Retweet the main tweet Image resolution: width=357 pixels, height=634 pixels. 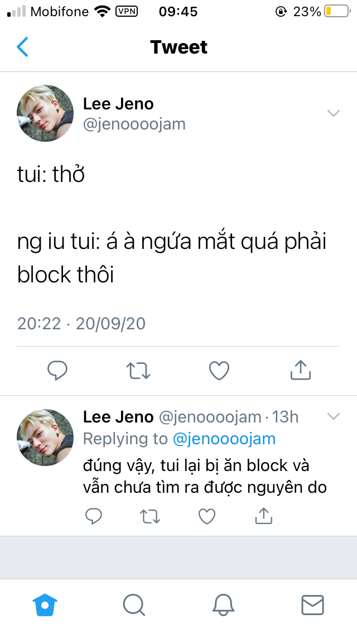(138, 371)
